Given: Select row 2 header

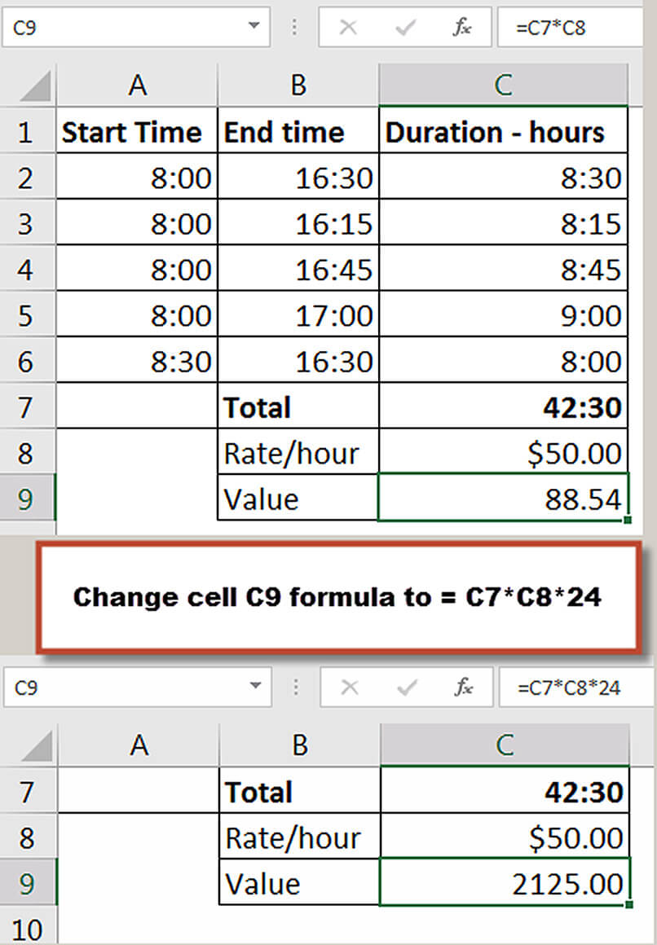Looking at the screenshot, I should pos(27,178).
